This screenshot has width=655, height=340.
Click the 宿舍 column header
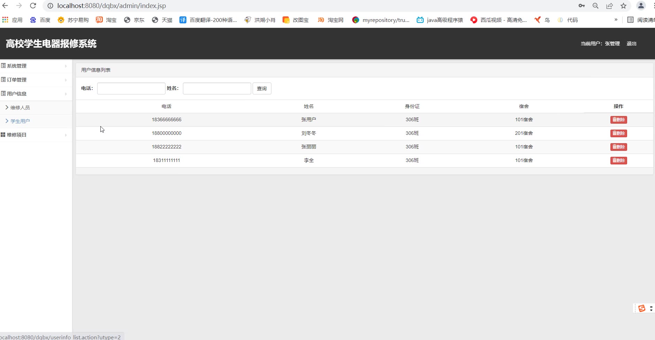tap(524, 106)
